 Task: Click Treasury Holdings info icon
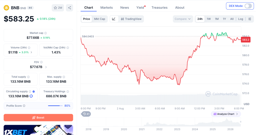point(68,92)
